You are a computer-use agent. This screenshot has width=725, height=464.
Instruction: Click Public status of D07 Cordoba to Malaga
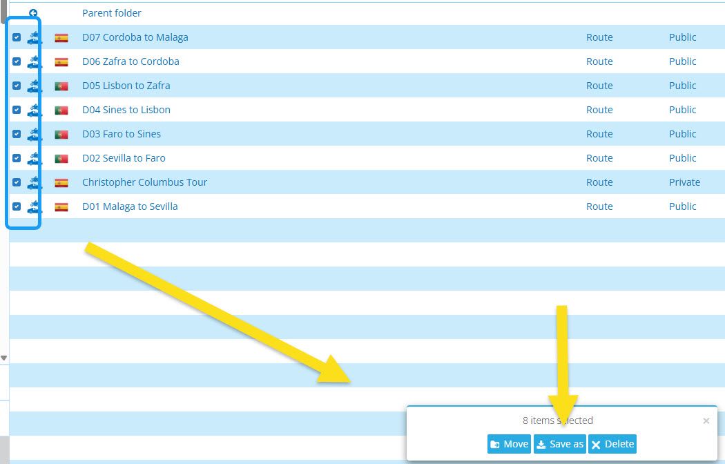coord(682,37)
